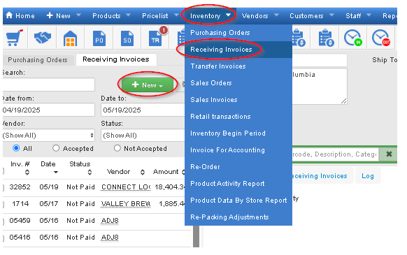The height and width of the screenshot is (255, 407).
Task: Click the green X clear search button
Action: tap(389, 154)
